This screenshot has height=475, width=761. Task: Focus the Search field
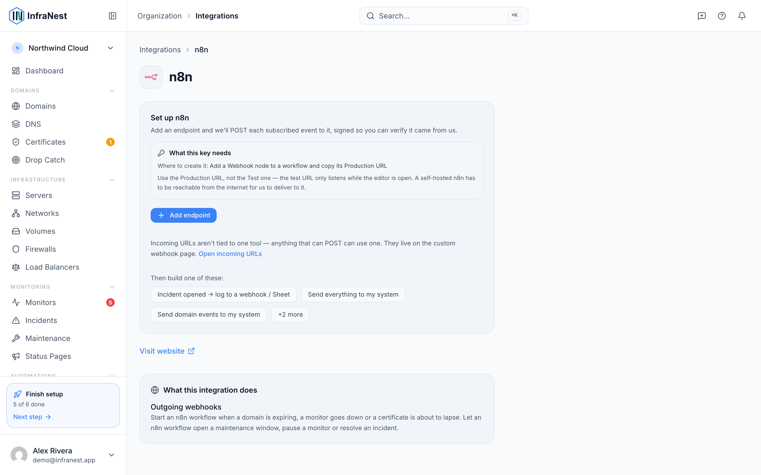pos(444,16)
